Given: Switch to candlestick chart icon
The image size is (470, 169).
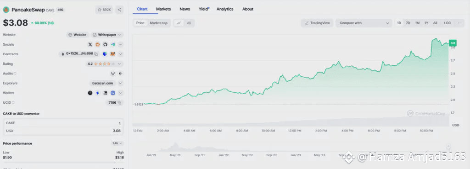Looking at the screenshot, I should [189, 23].
